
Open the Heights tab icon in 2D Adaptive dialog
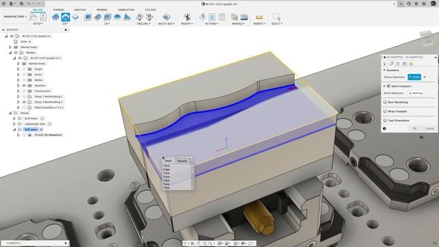[x=398, y=64]
